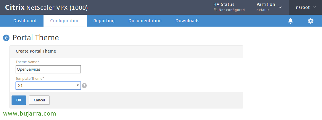Click the HA Status indicator dot
The width and height of the screenshot is (322, 120).
[215, 9]
